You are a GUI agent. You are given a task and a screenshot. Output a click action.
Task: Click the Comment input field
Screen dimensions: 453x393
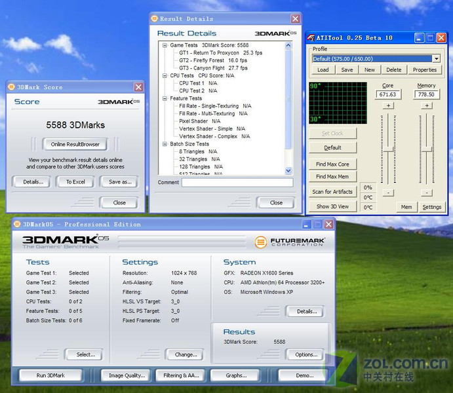[x=237, y=182]
